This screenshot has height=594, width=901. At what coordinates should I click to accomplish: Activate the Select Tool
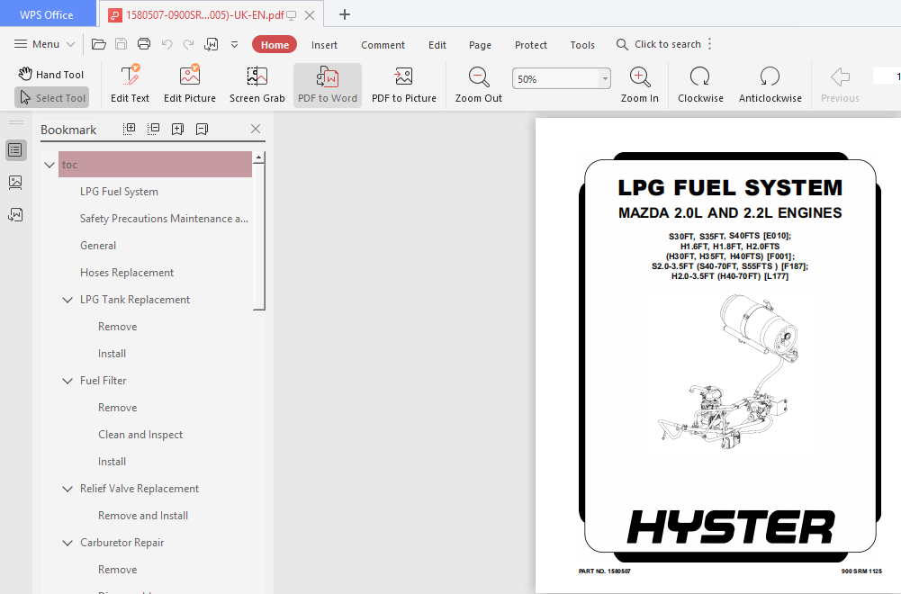pyautogui.click(x=51, y=98)
